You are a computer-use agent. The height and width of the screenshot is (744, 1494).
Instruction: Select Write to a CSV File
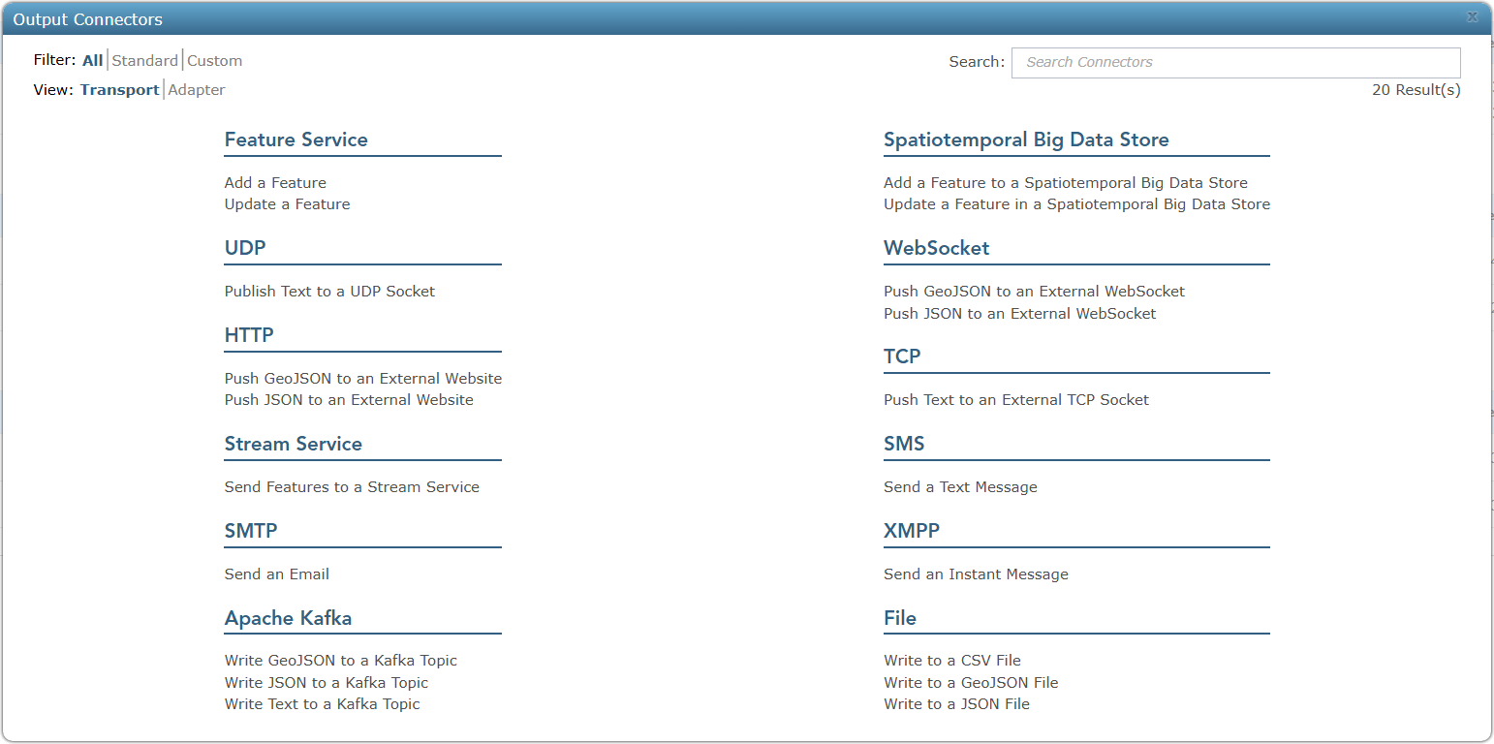point(951,660)
